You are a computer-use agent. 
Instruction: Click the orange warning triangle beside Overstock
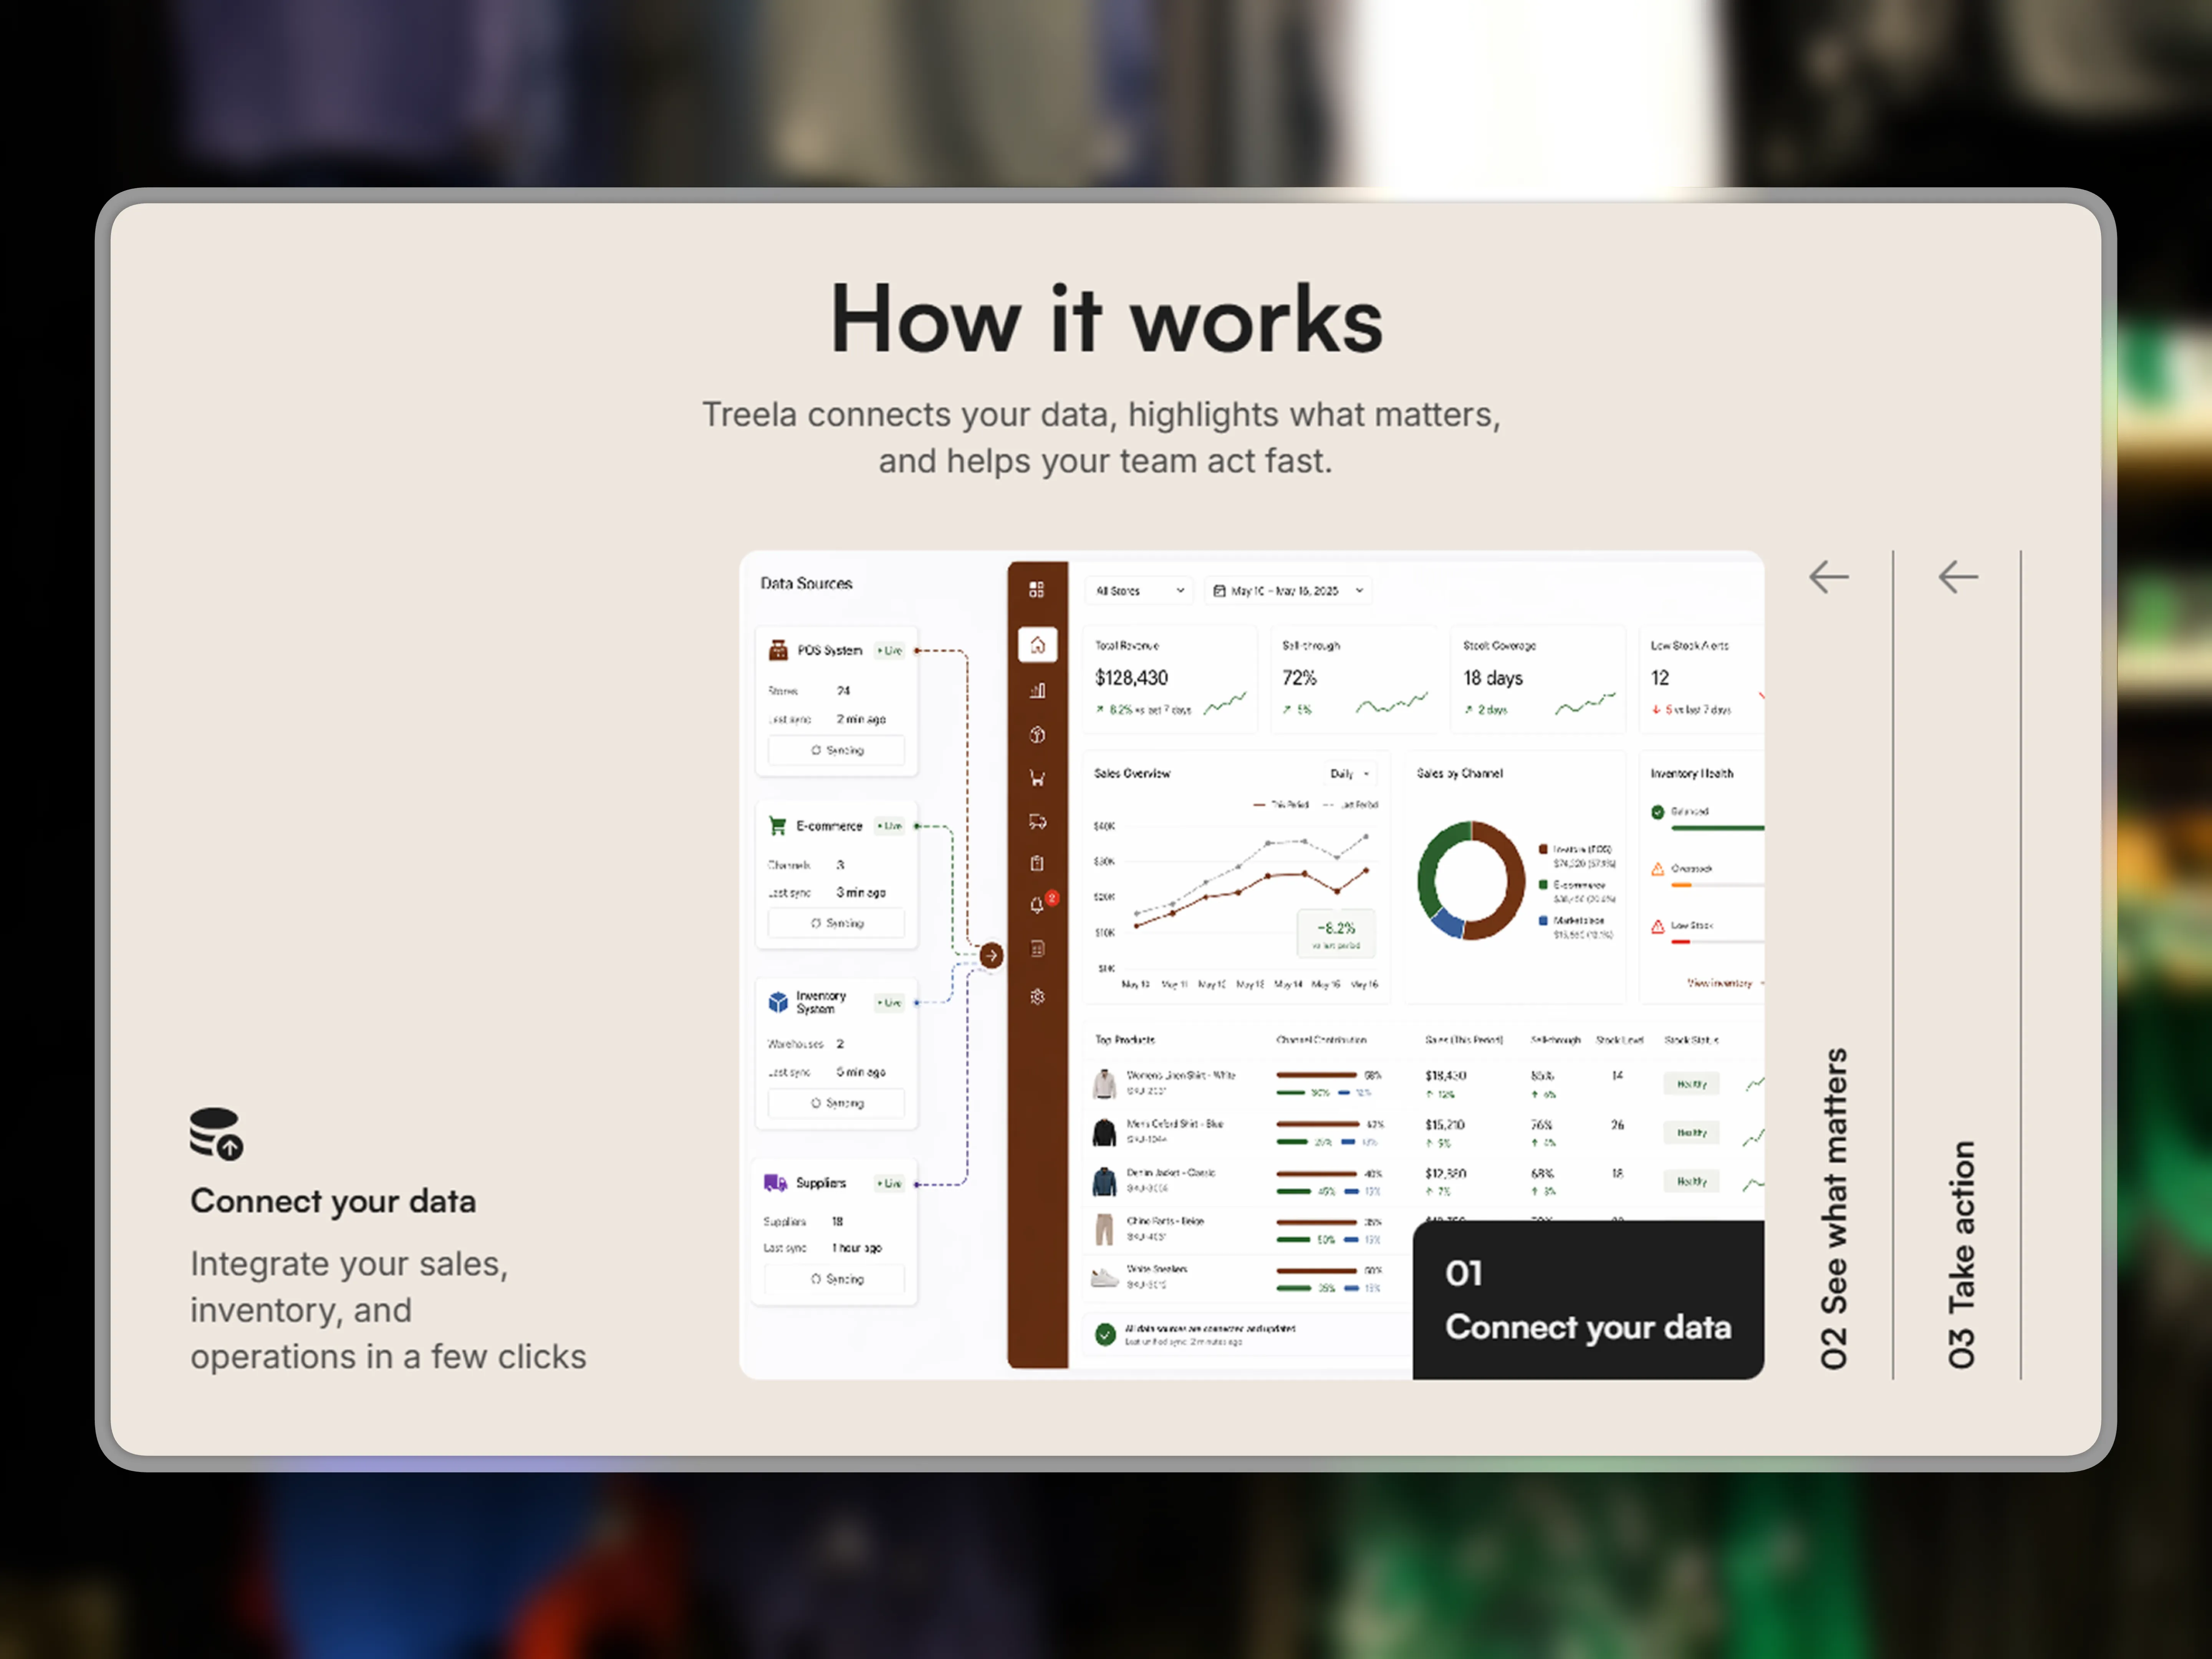pyautogui.click(x=1657, y=869)
